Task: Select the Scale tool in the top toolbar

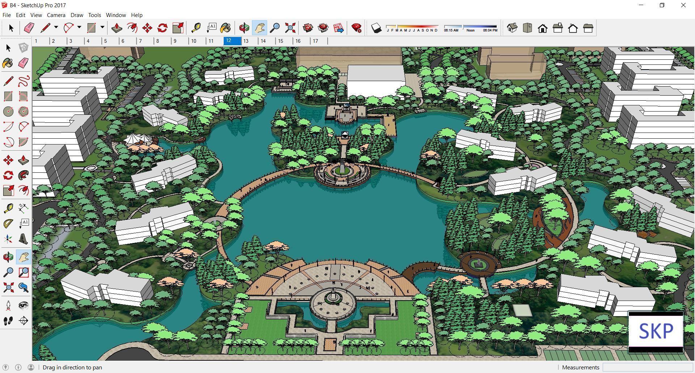Action: click(x=178, y=28)
